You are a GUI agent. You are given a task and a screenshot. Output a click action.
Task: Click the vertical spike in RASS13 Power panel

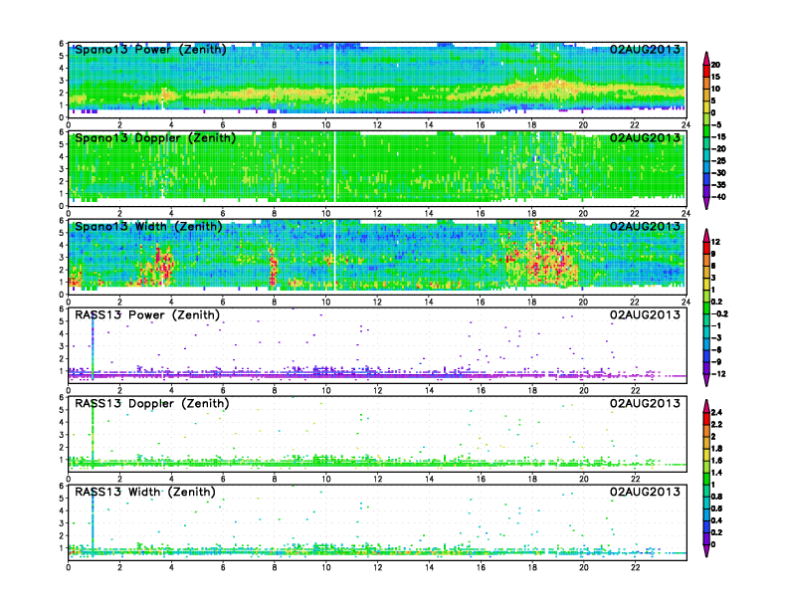pos(93,346)
